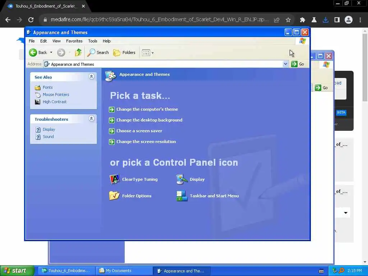The image size is (368, 276).
Task: Toggle the Folders pane button
Action: click(x=124, y=52)
